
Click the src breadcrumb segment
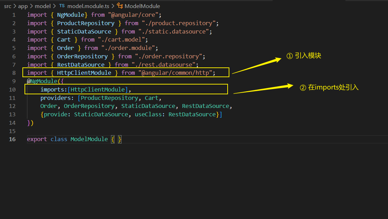pos(8,6)
